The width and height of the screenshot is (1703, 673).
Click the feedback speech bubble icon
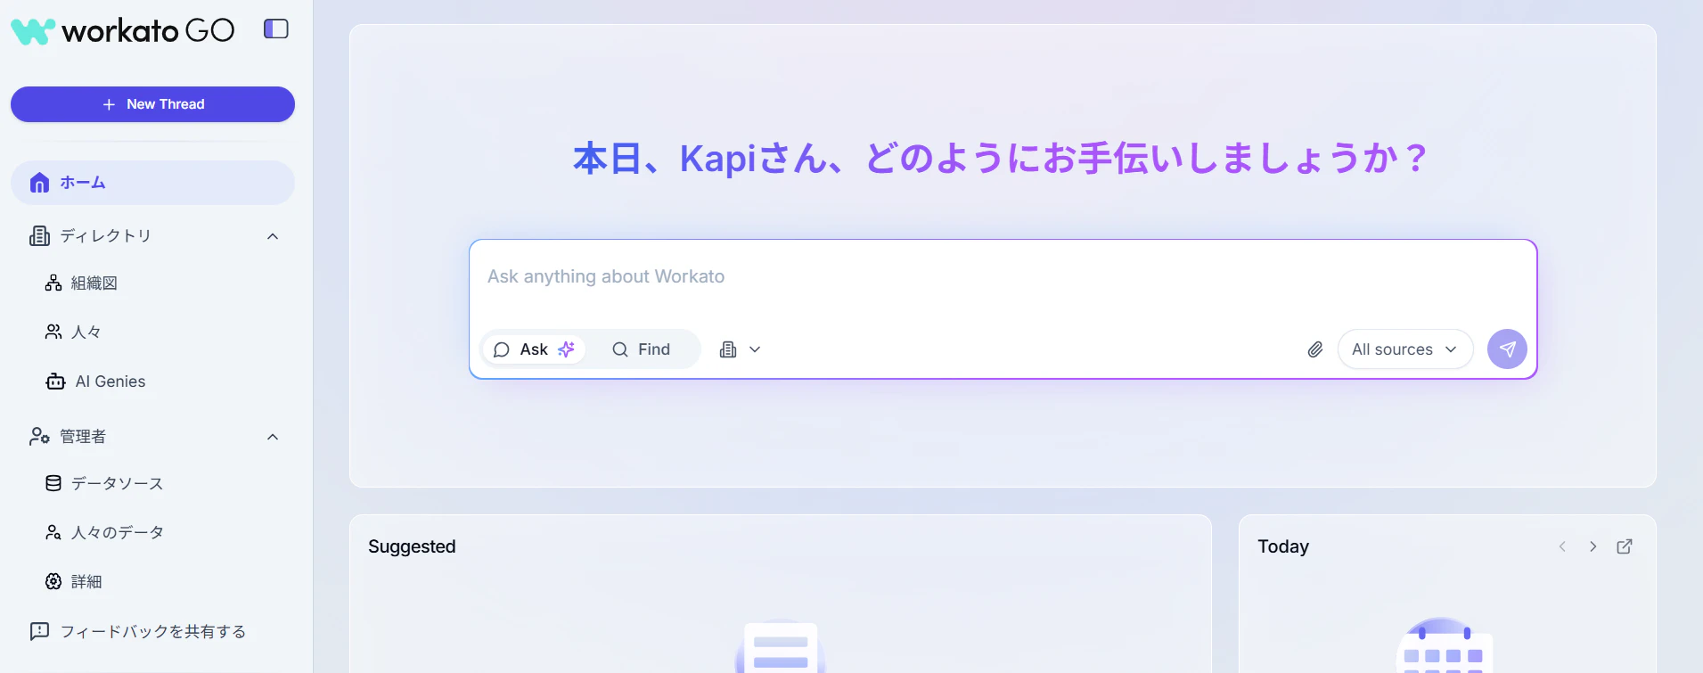(39, 631)
